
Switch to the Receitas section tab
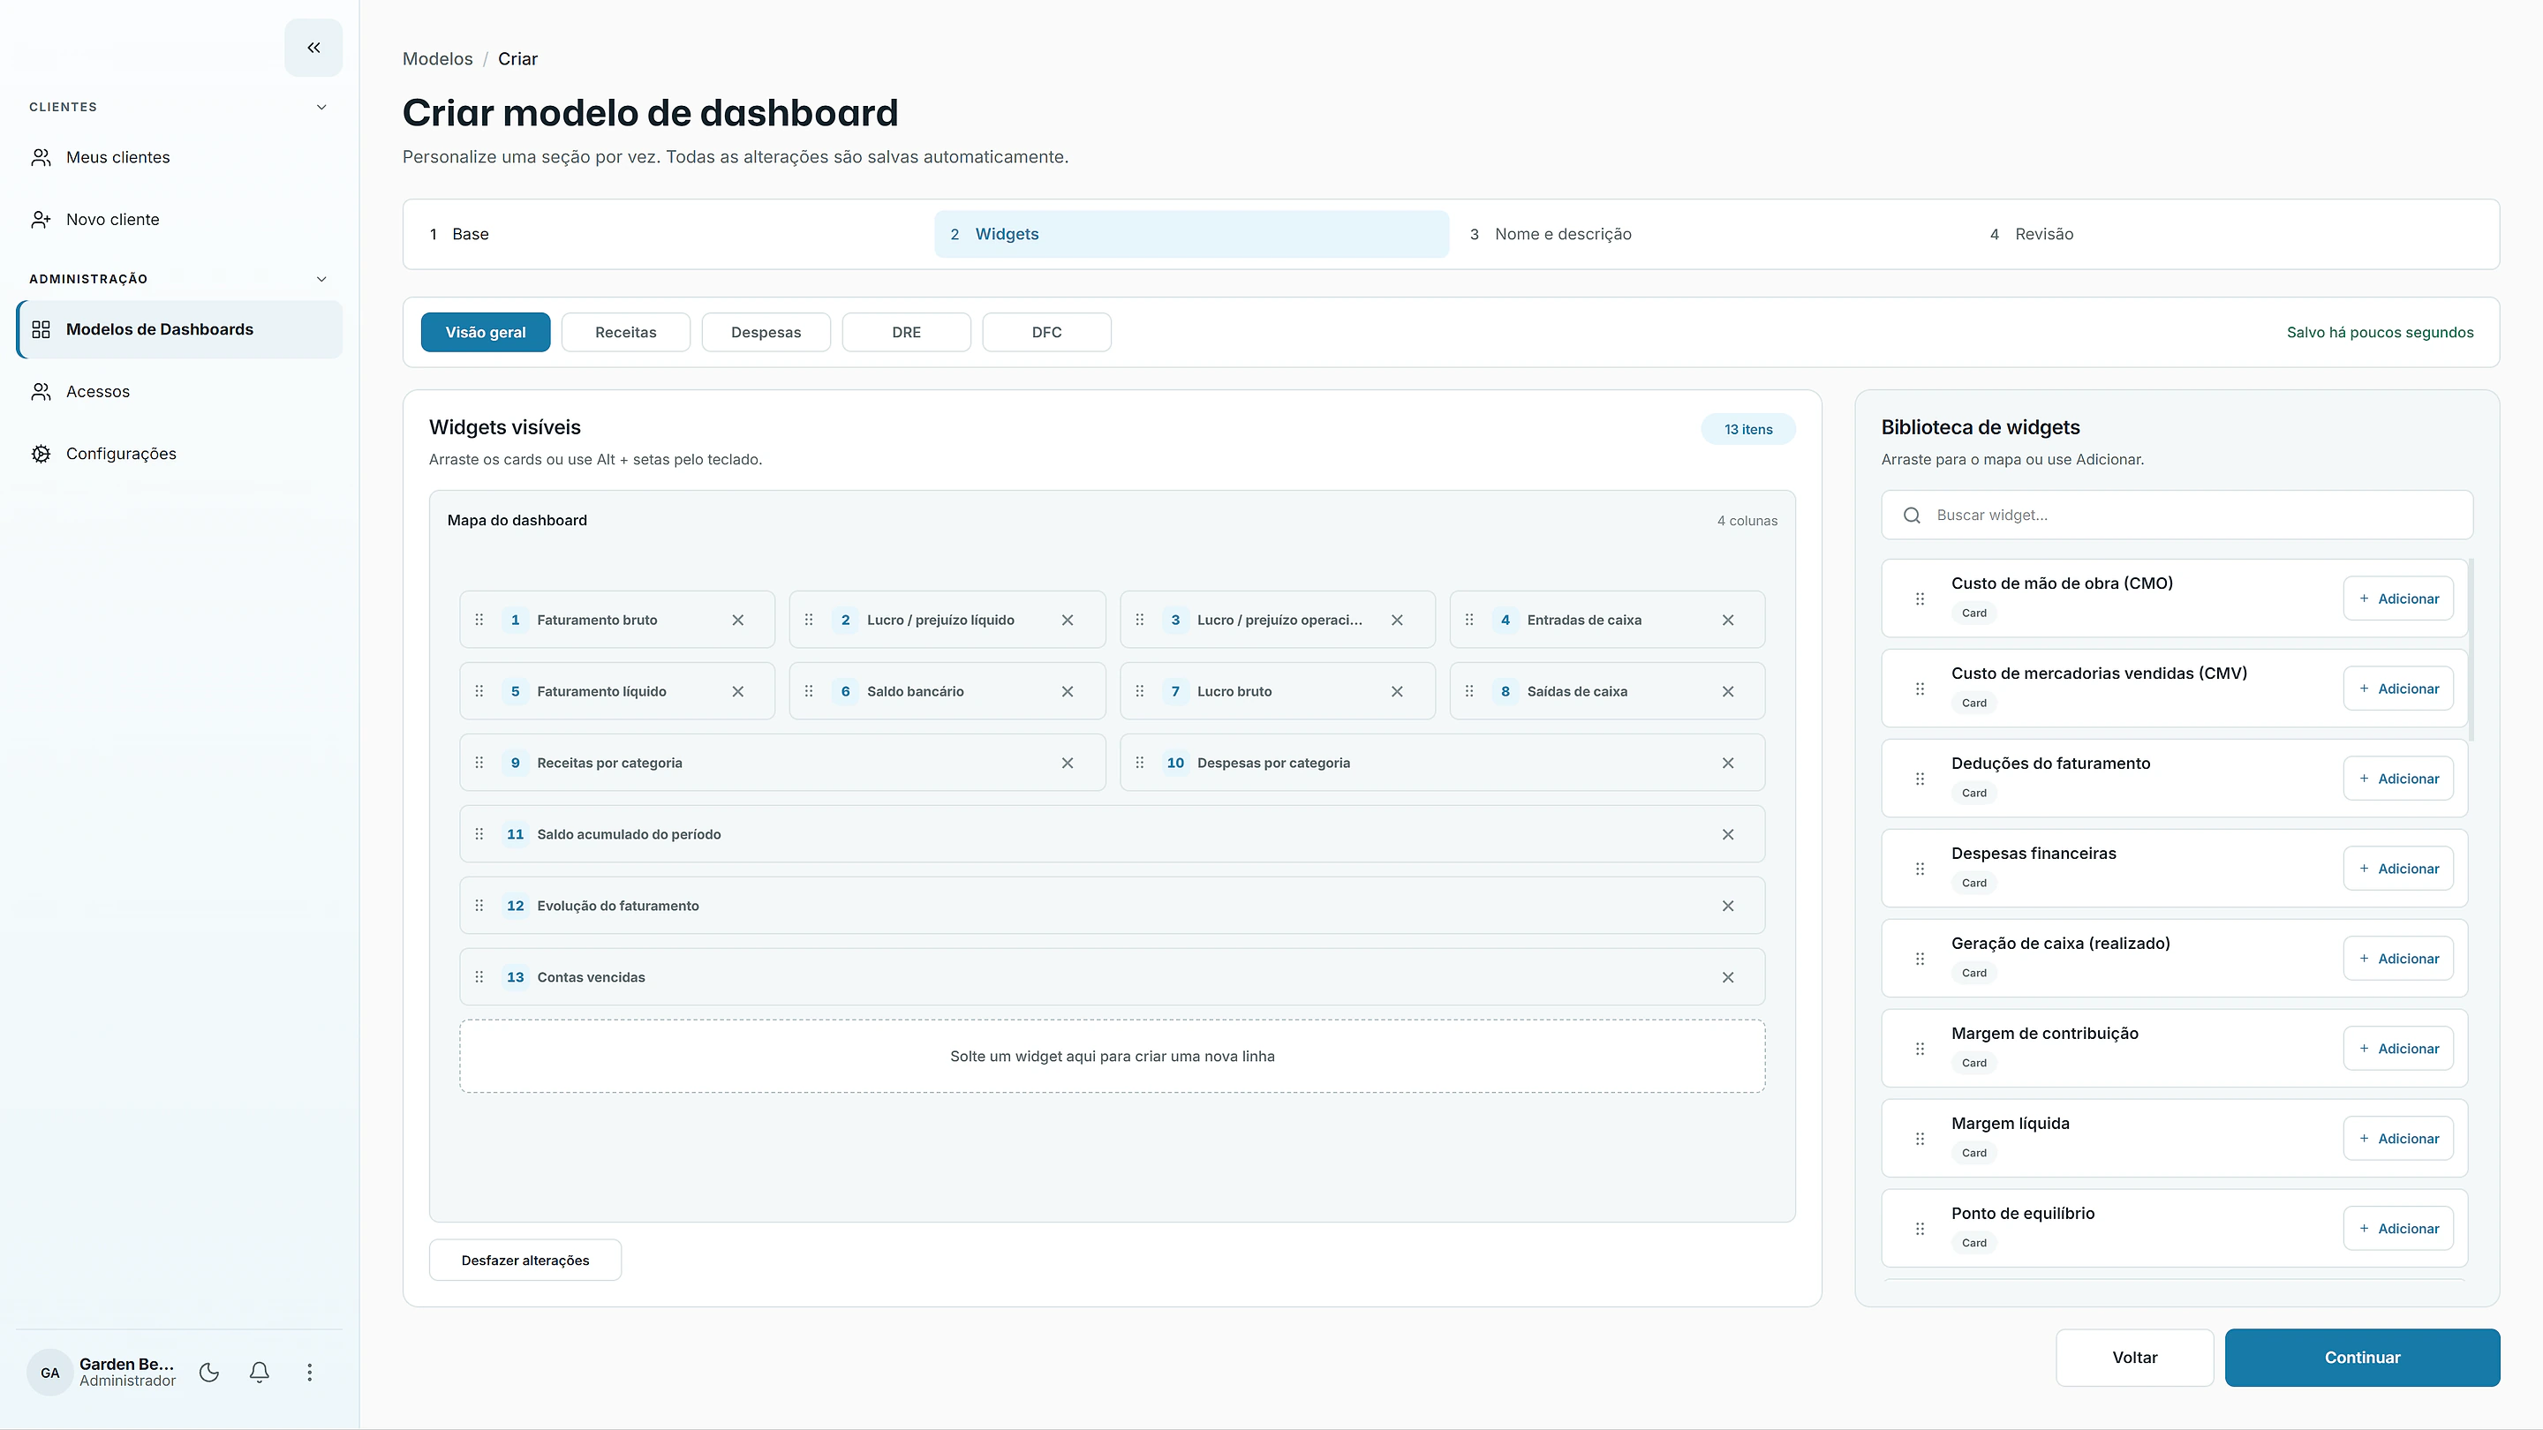click(x=626, y=333)
